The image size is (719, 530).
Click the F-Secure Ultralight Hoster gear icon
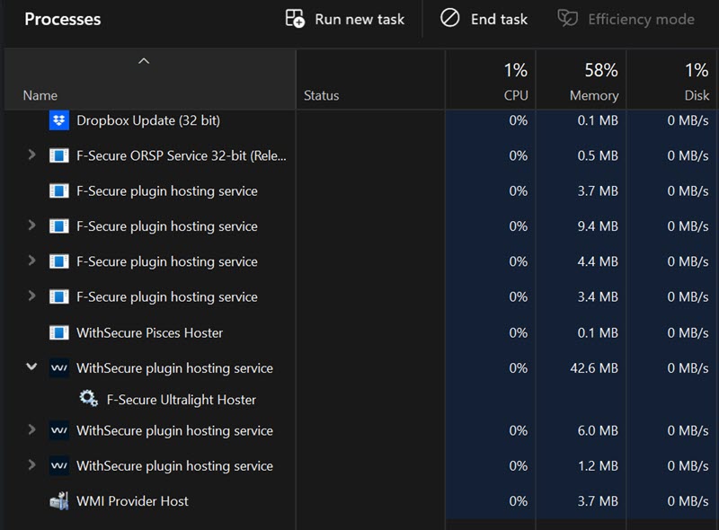pyautogui.click(x=88, y=399)
